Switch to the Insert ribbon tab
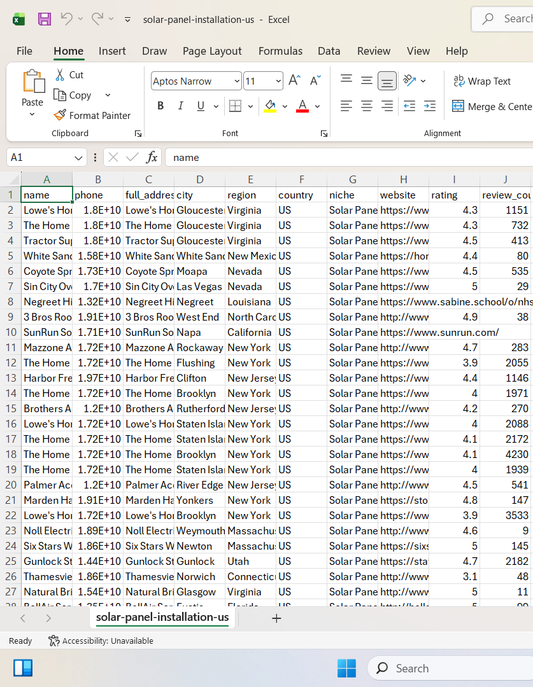Viewport: 533px width, 687px height. (112, 52)
